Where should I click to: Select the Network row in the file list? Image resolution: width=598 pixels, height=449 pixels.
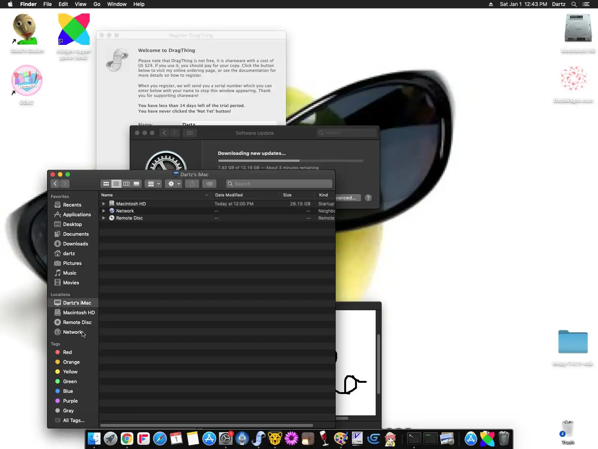[x=217, y=211]
